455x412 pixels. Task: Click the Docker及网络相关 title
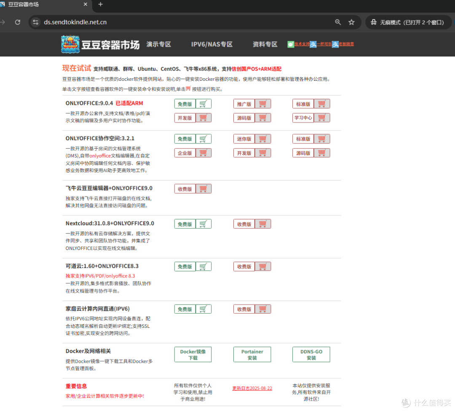point(88,351)
